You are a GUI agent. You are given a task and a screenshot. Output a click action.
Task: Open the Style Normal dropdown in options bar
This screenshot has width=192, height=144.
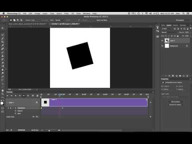(x=59, y=20)
